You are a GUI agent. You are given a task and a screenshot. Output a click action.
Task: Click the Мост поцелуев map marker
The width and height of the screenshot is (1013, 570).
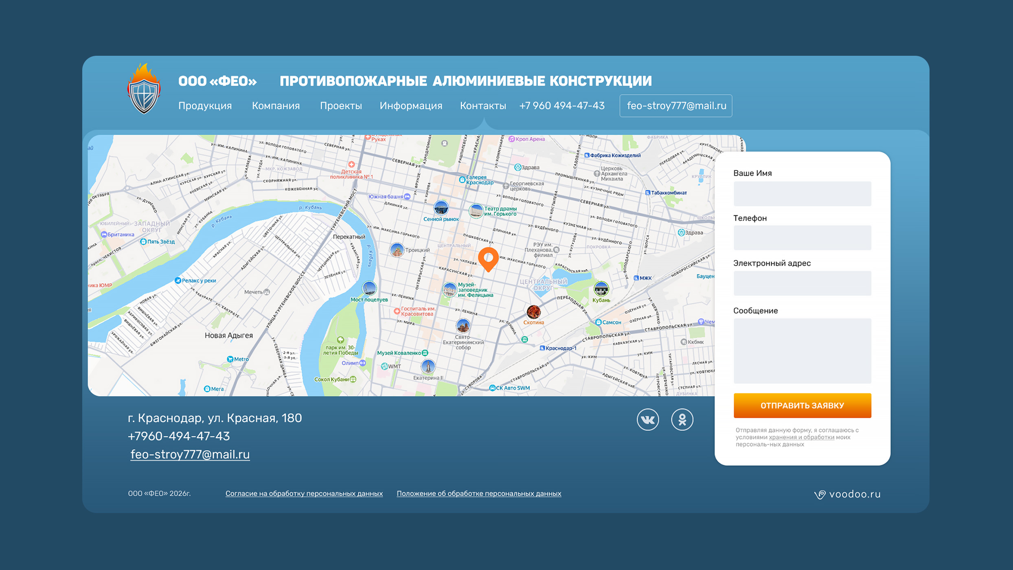click(x=369, y=289)
